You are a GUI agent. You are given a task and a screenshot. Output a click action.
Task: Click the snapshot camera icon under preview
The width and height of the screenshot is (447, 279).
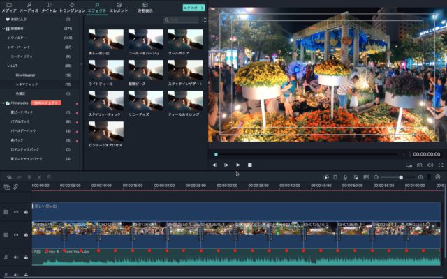tap(419, 165)
